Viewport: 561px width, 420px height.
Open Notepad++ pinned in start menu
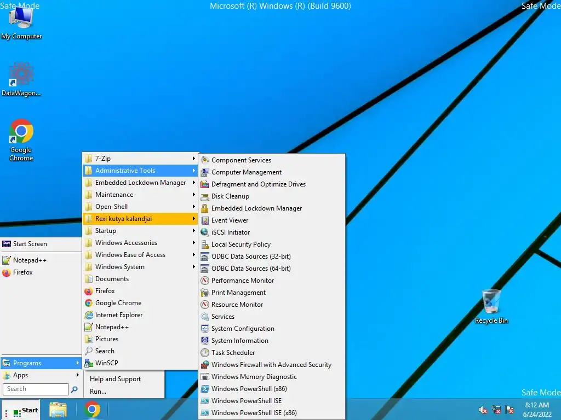(x=41, y=260)
